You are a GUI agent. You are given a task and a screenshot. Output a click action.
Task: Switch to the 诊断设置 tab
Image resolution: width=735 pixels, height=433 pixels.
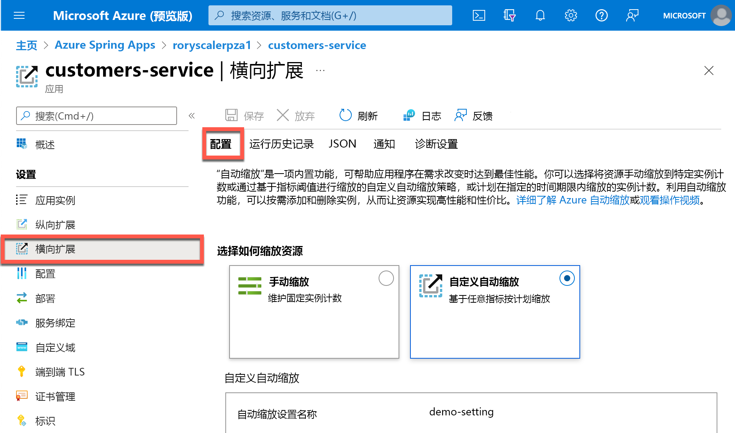click(436, 144)
